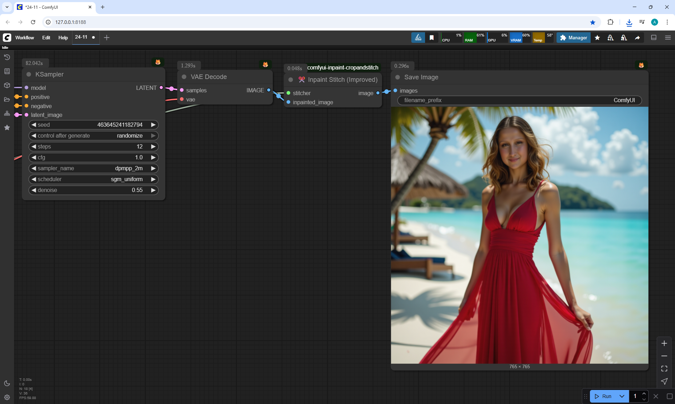Image resolution: width=675 pixels, height=404 pixels.
Task: Click fit view icon on canvas
Action: click(x=664, y=369)
